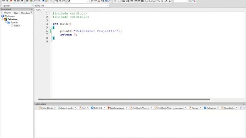
Task: Collapse the Calculator project node
Action: click(x=3, y=19)
